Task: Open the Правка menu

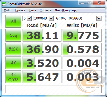Action: pos(20,10)
